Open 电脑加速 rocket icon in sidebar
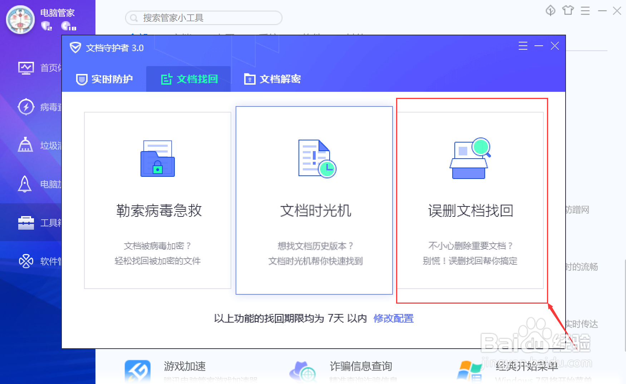Image resolution: width=626 pixels, height=384 pixels. pos(25,184)
